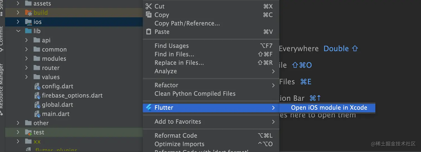Select Open iOS module in Xcode

329,108
